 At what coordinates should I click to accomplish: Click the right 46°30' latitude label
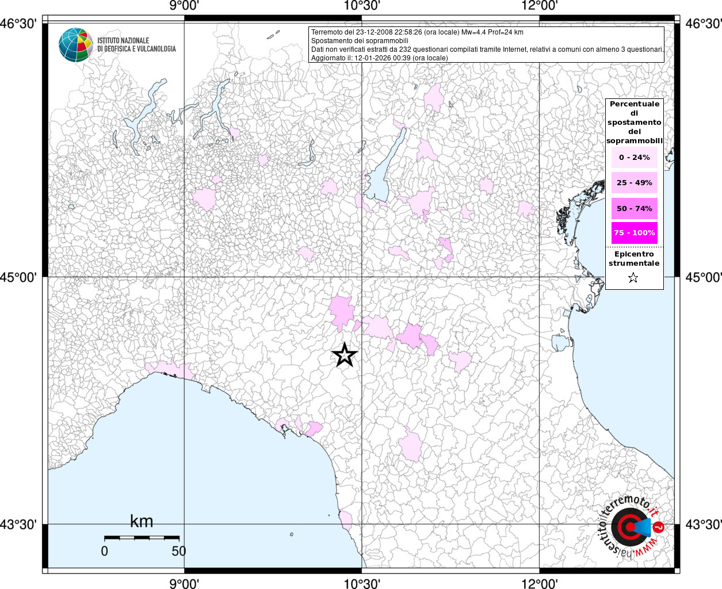click(x=704, y=24)
